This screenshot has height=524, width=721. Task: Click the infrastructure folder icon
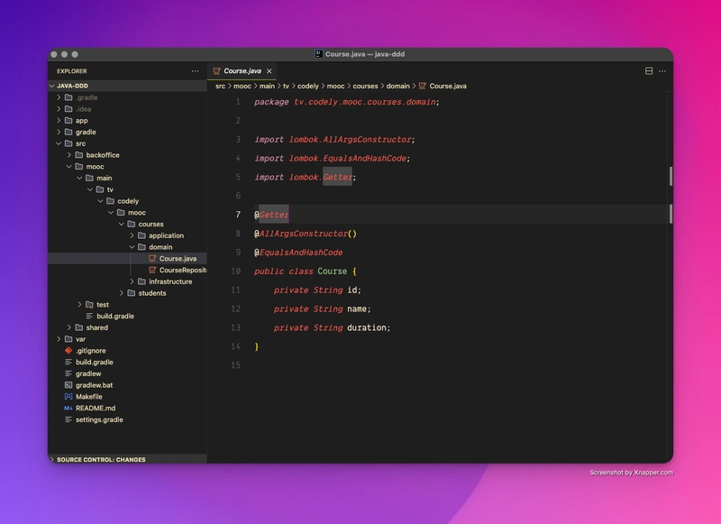(x=141, y=281)
